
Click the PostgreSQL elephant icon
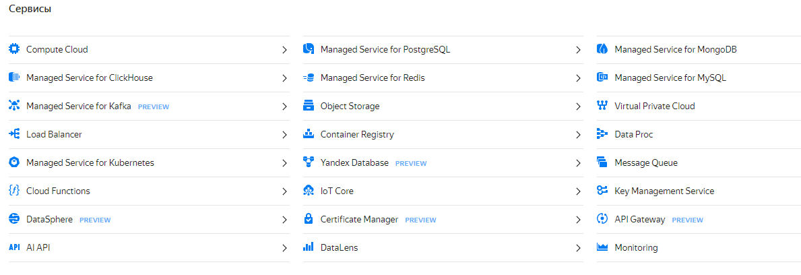click(x=308, y=49)
